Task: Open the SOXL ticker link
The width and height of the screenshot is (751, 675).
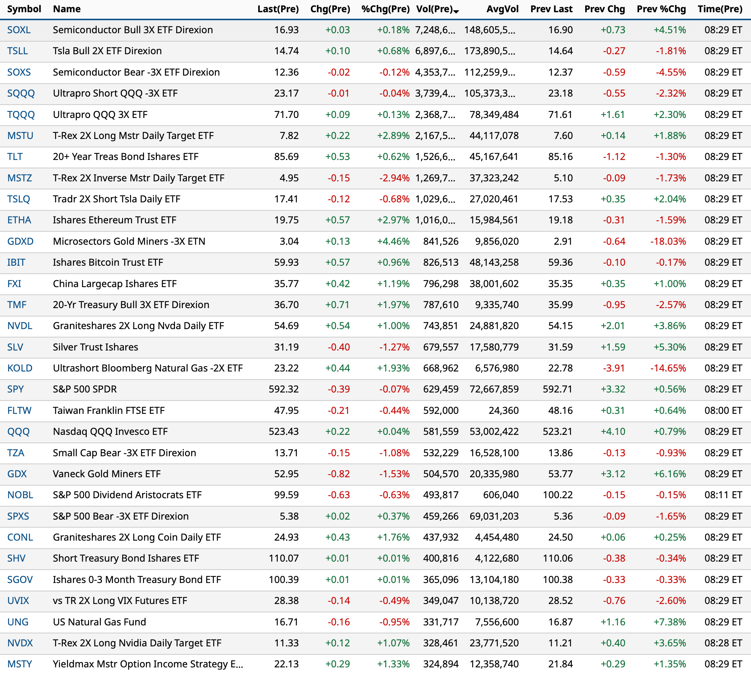Action: [19, 30]
